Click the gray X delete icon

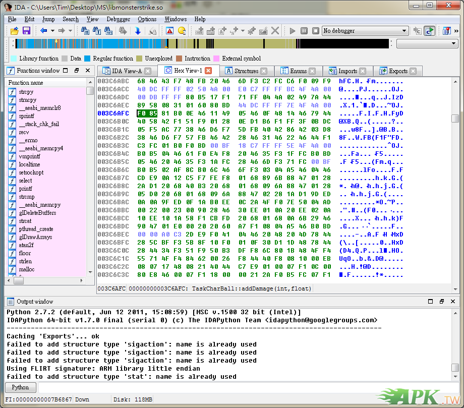[275, 31]
